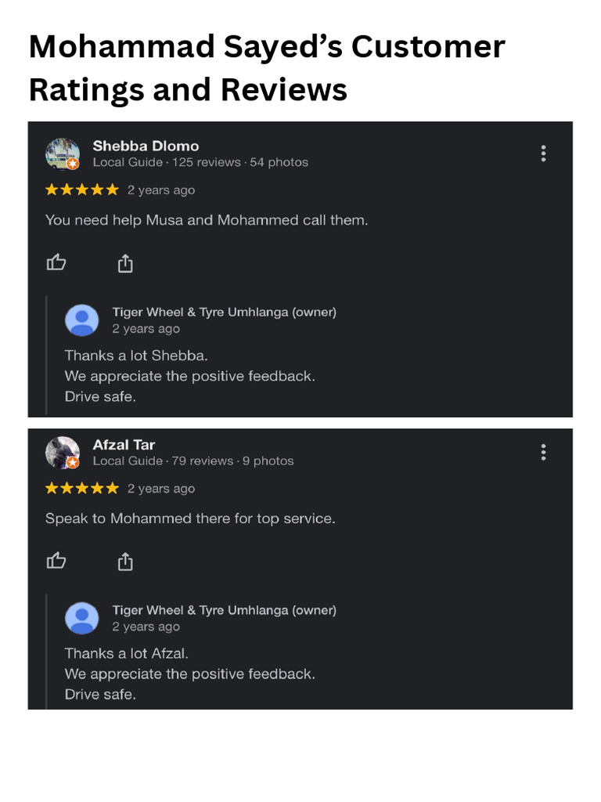601x802 pixels.
Task: Open owner avatar in reply to Shebba
Action: pos(82,320)
